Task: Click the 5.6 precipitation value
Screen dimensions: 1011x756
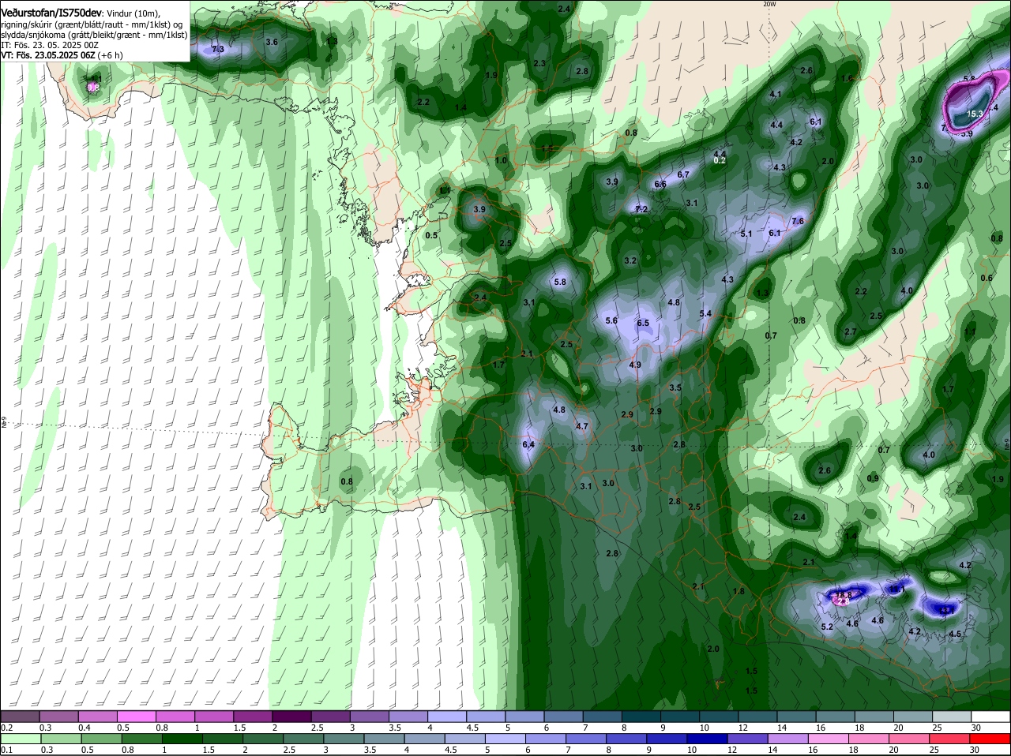Action: tap(611, 320)
